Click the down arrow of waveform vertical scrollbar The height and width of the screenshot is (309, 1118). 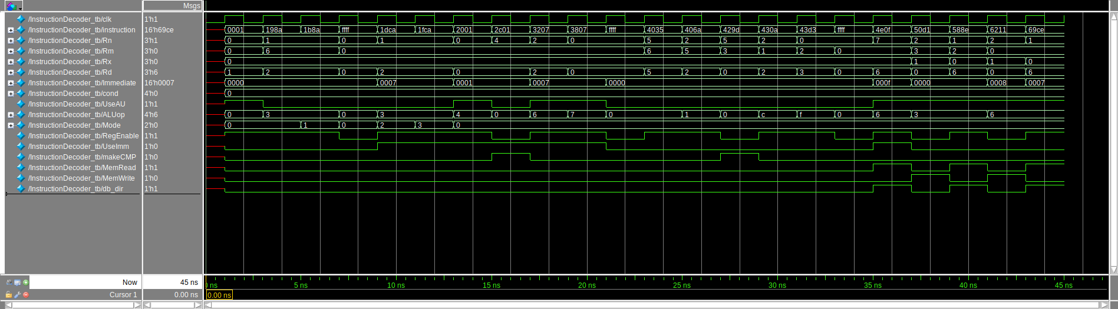pyautogui.click(x=1114, y=270)
